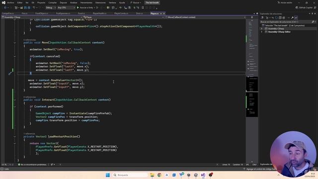Switch to the PlayerConsts.cs tab
Viewport: 318px width, 179px height.
coord(121,13)
